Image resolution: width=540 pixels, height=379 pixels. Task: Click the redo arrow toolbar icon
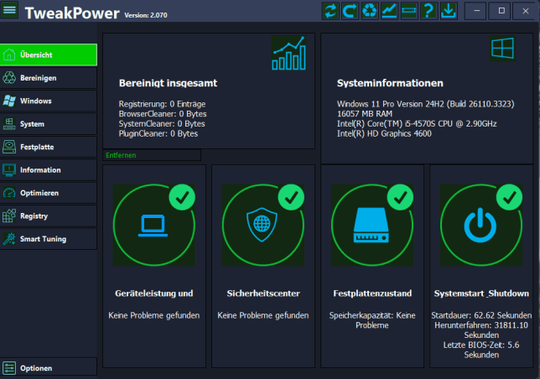pos(350,11)
